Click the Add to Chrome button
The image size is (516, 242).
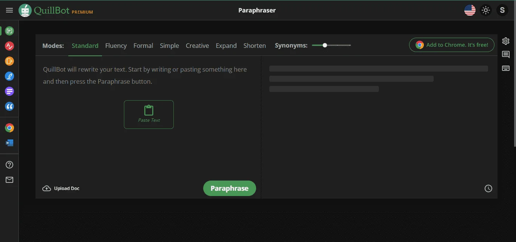tap(452, 45)
